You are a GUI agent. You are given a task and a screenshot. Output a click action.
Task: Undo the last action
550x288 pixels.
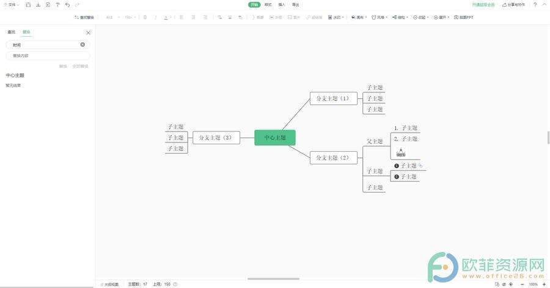tap(67, 5)
